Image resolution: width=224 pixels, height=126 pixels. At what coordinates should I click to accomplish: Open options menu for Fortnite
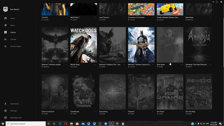point(66,17)
